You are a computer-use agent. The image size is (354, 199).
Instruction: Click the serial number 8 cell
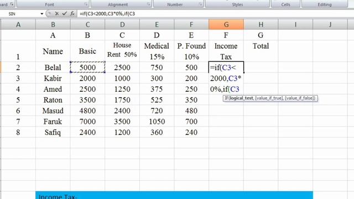(18, 132)
